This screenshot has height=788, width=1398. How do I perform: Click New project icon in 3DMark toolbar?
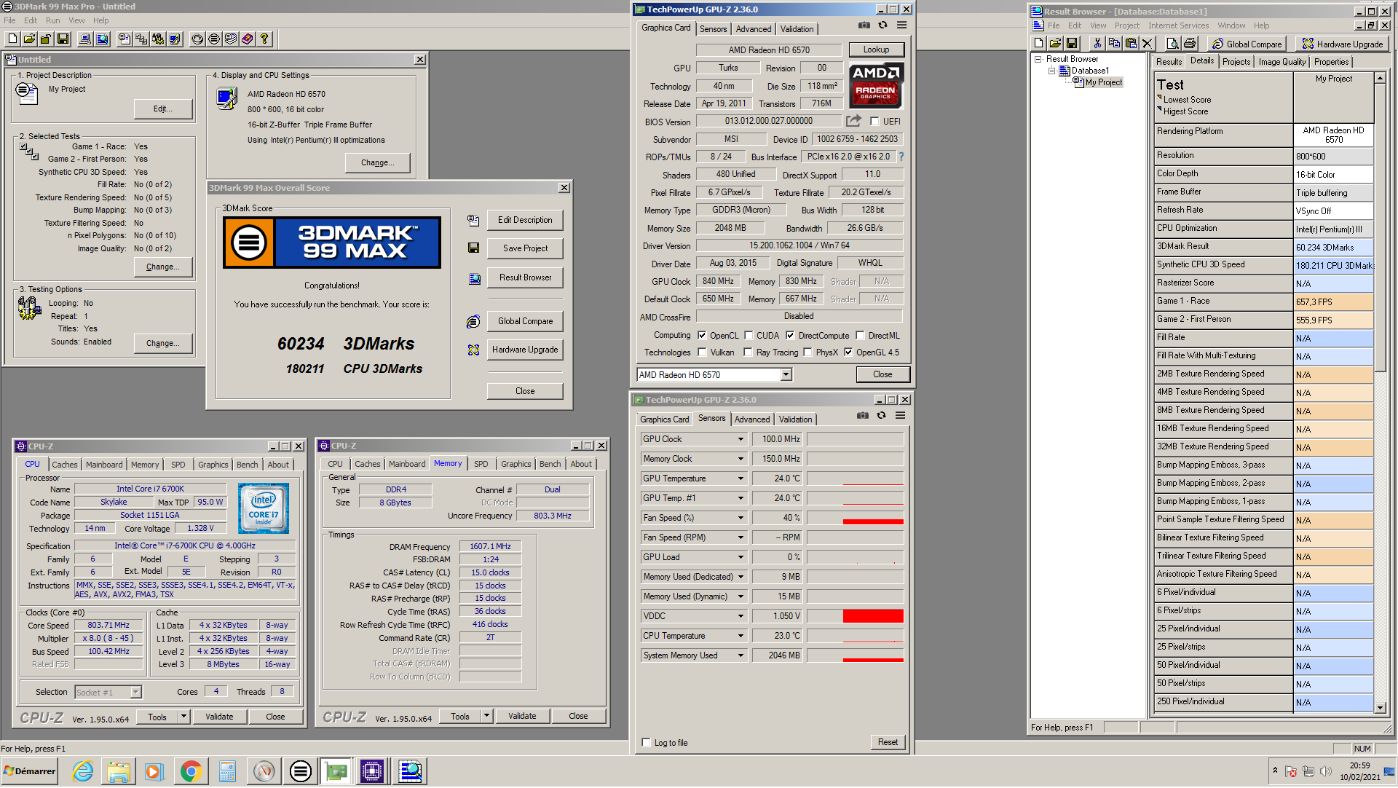(13, 39)
